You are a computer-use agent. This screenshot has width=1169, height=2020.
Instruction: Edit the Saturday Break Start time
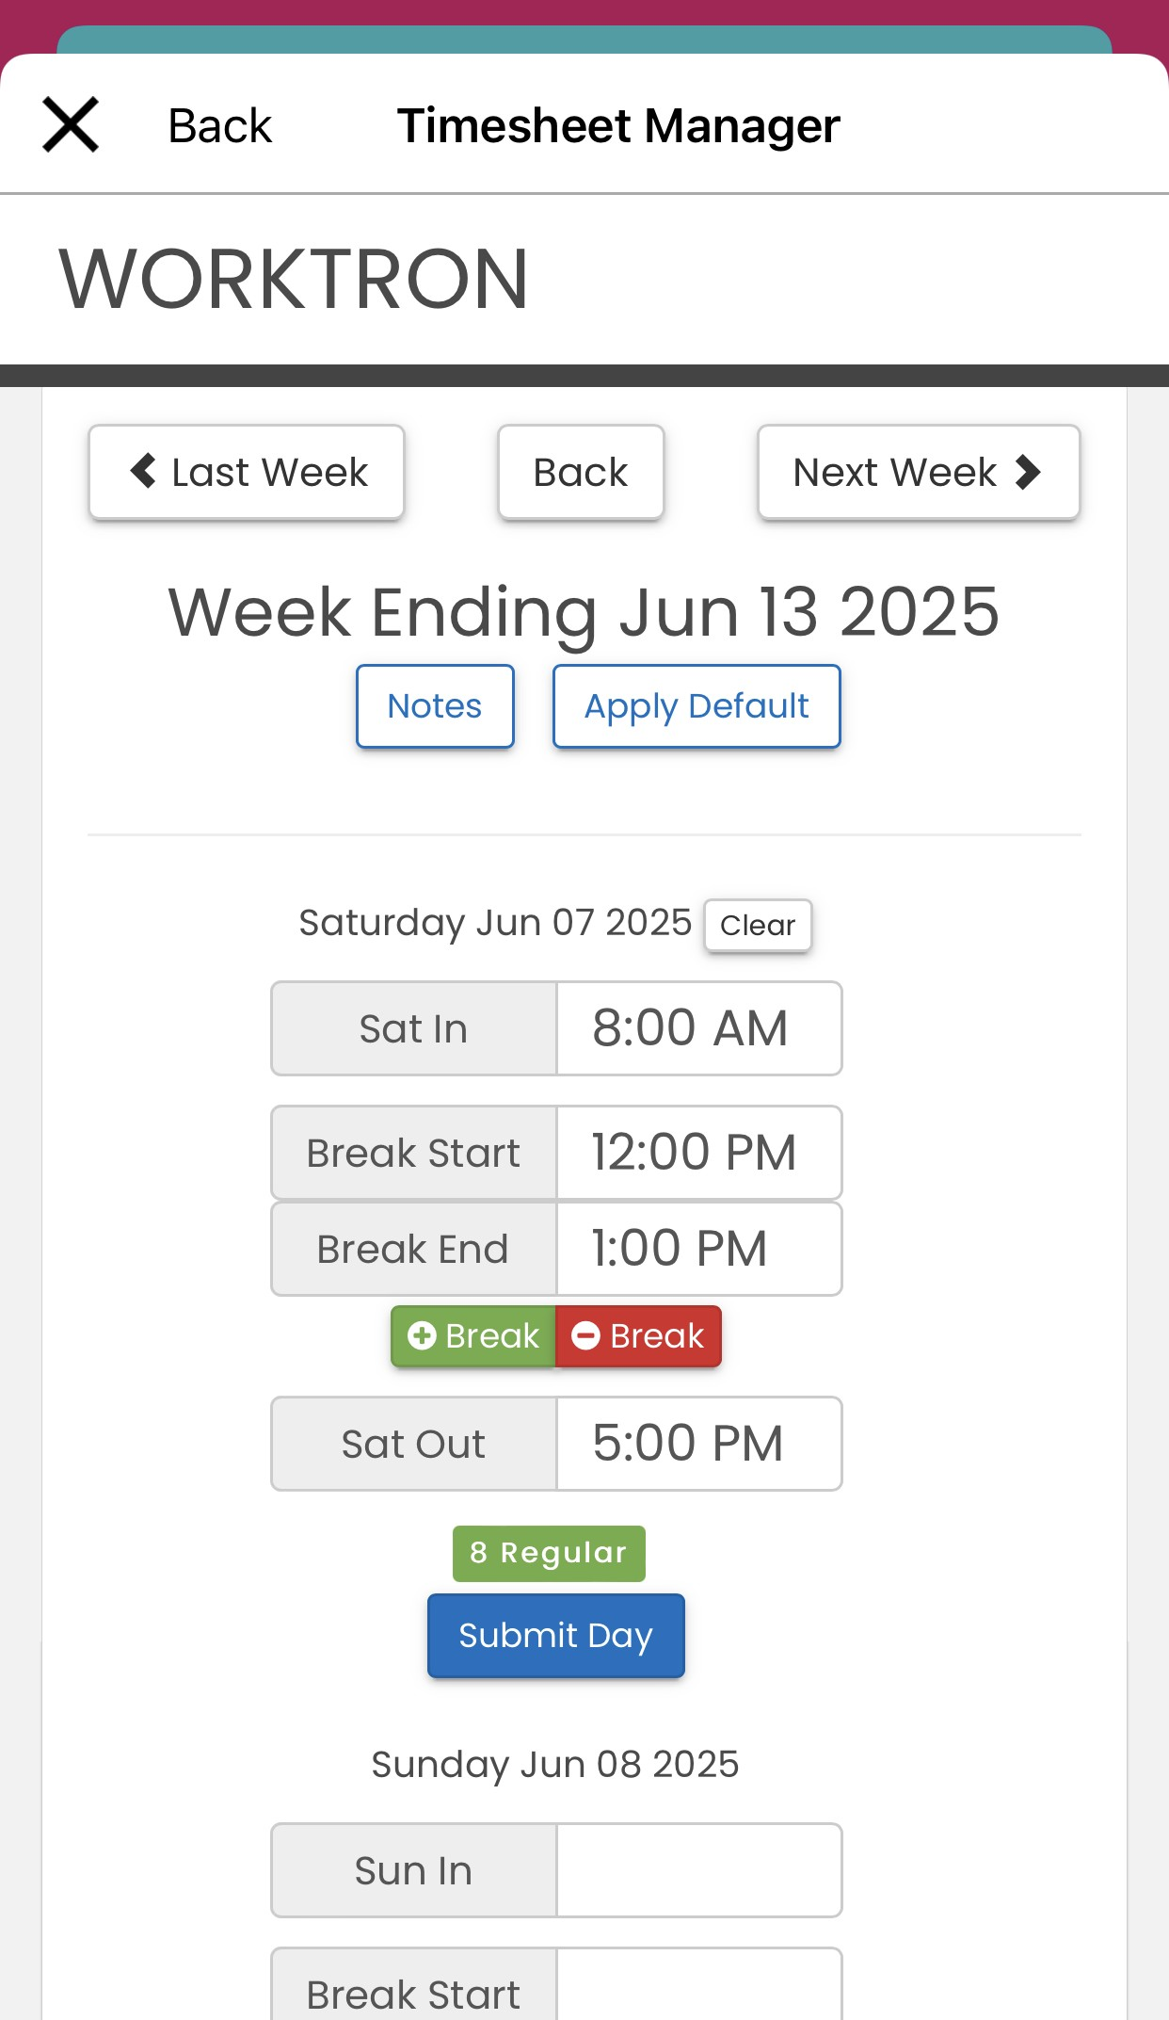699,1153
